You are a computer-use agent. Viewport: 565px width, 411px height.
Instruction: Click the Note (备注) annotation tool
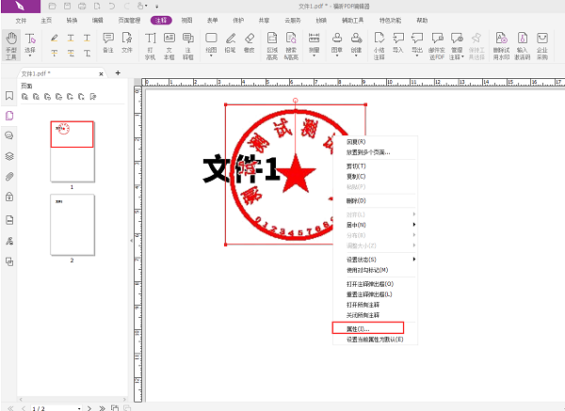(107, 43)
